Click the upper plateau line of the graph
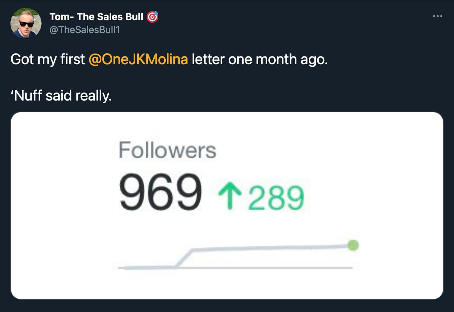Screen dimensions: 454x312 [x=269, y=248]
